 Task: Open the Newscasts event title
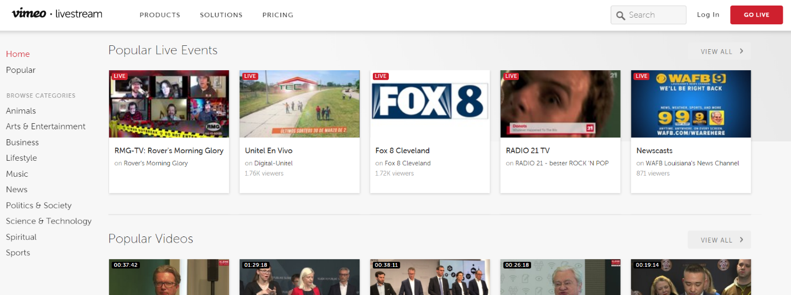click(654, 151)
